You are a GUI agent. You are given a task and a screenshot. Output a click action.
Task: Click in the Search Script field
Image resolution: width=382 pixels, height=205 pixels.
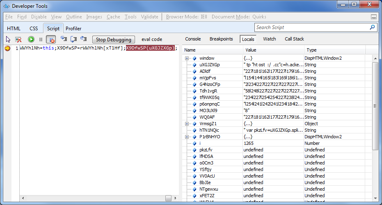(311, 27)
